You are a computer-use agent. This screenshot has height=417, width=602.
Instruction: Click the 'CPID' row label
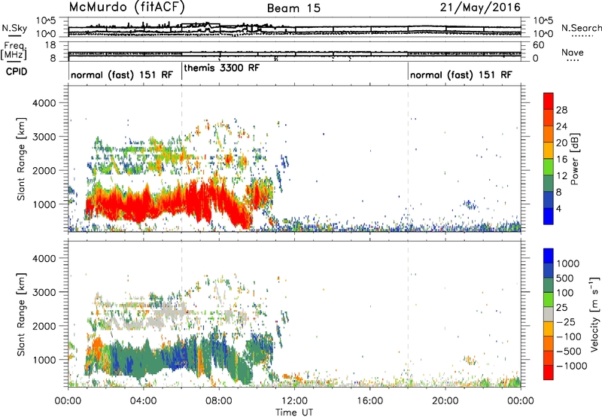pyautogui.click(x=17, y=72)
